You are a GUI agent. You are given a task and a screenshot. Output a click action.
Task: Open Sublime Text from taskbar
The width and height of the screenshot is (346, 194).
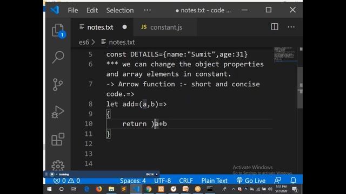124,189
